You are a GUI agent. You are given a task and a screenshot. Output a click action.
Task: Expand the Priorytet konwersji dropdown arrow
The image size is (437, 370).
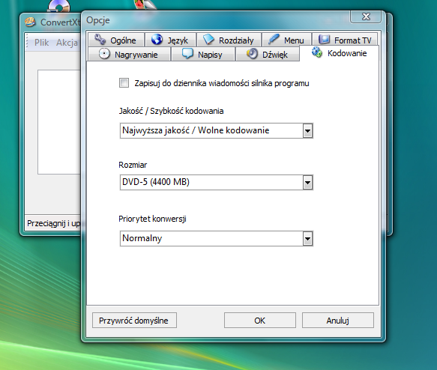[x=307, y=239]
